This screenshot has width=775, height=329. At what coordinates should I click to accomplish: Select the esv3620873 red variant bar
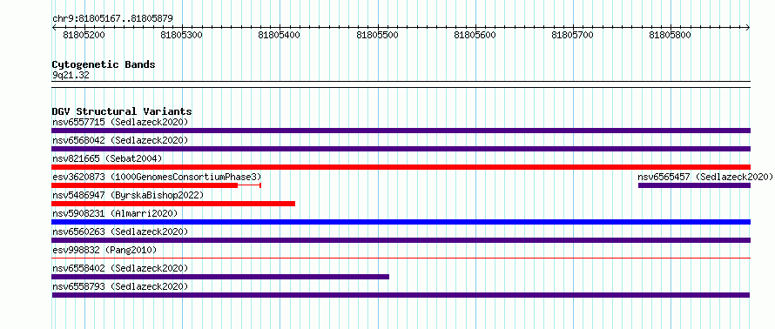145,185
